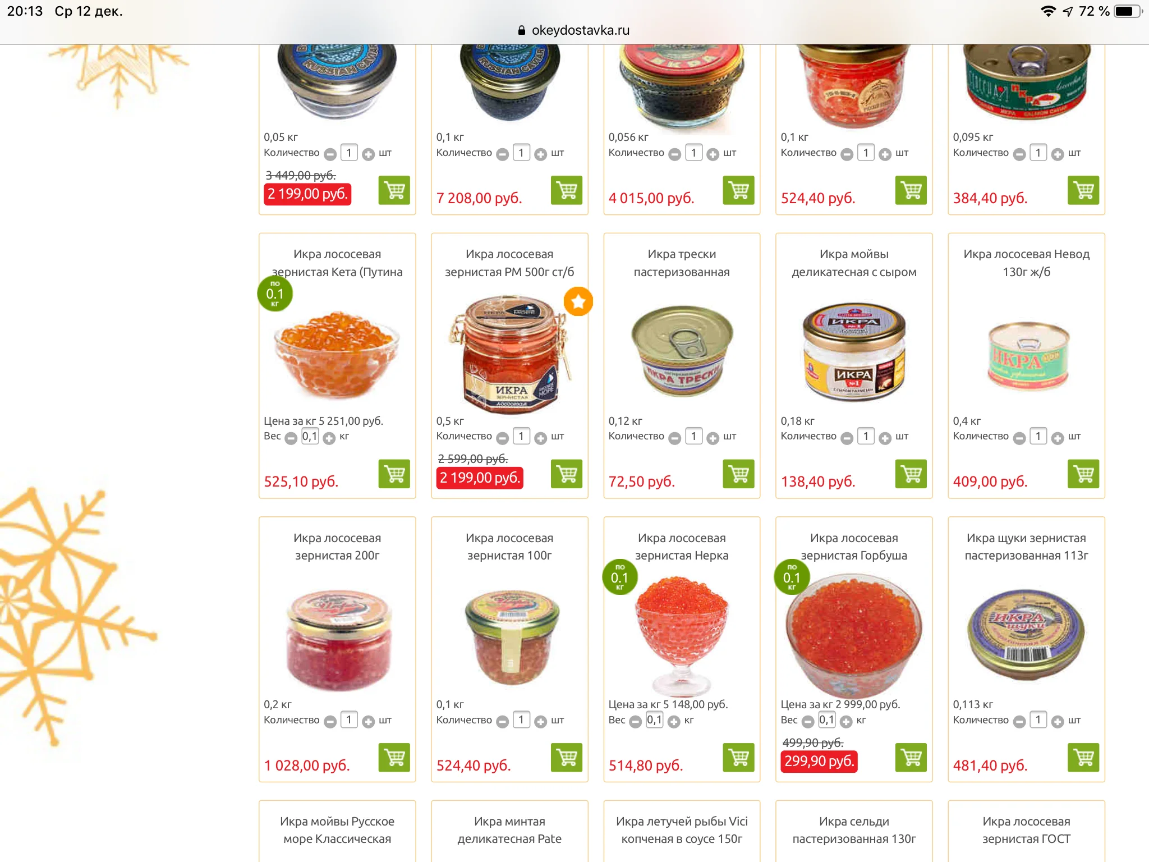Screen dimensions: 1149x862
Task: Increase quantity of Икра лососевая зернистая 100г
Action: pos(540,722)
